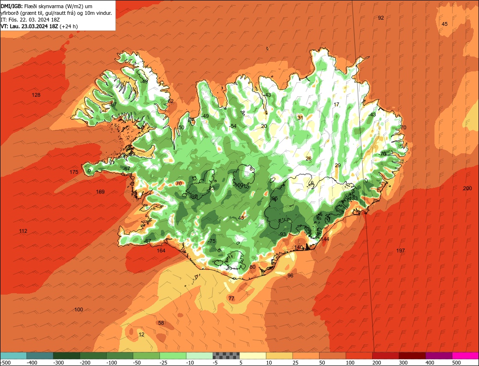Image resolution: width=479 pixels, height=366 pixels.
Task: Click the magenta legend swatch above 500
Action: coord(465,355)
